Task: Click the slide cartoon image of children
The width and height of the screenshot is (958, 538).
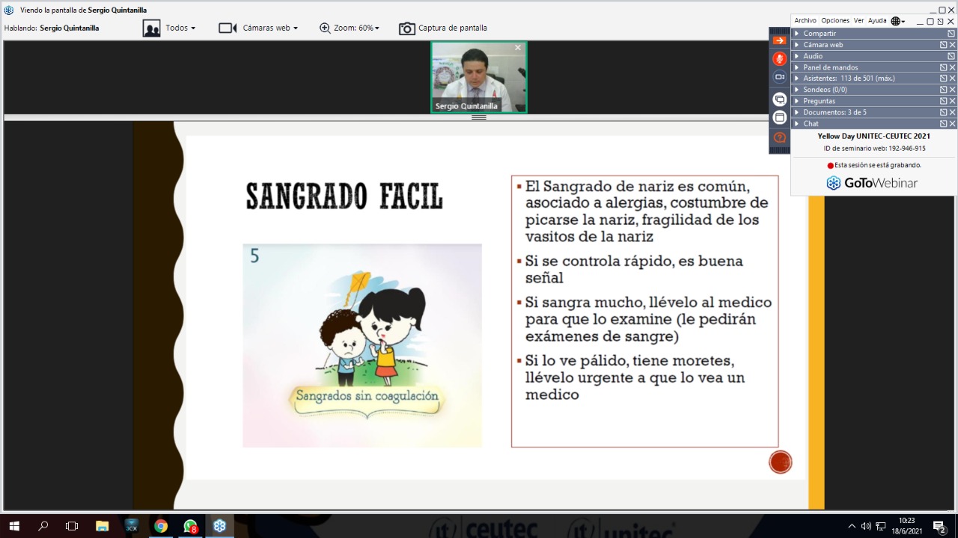Action: [362, 345]
